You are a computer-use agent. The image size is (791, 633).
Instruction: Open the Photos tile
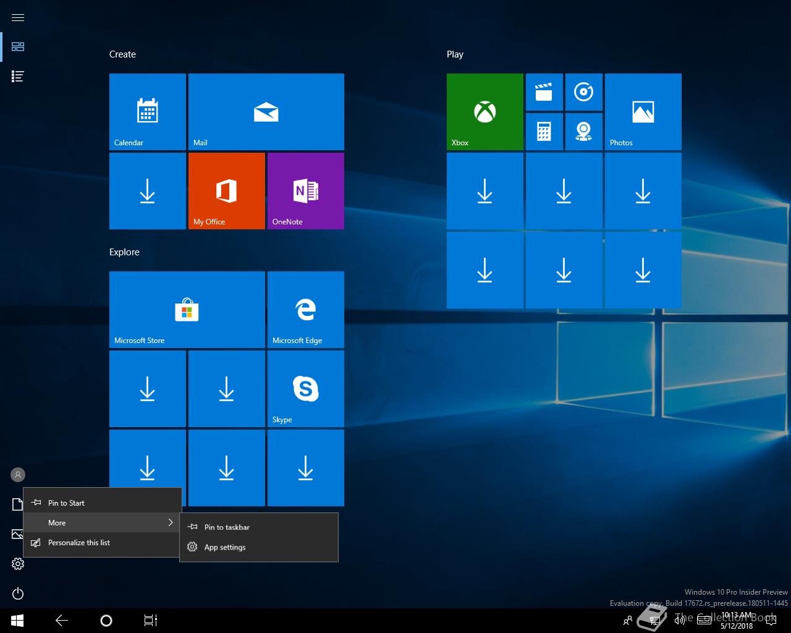[x=643, y=112]
